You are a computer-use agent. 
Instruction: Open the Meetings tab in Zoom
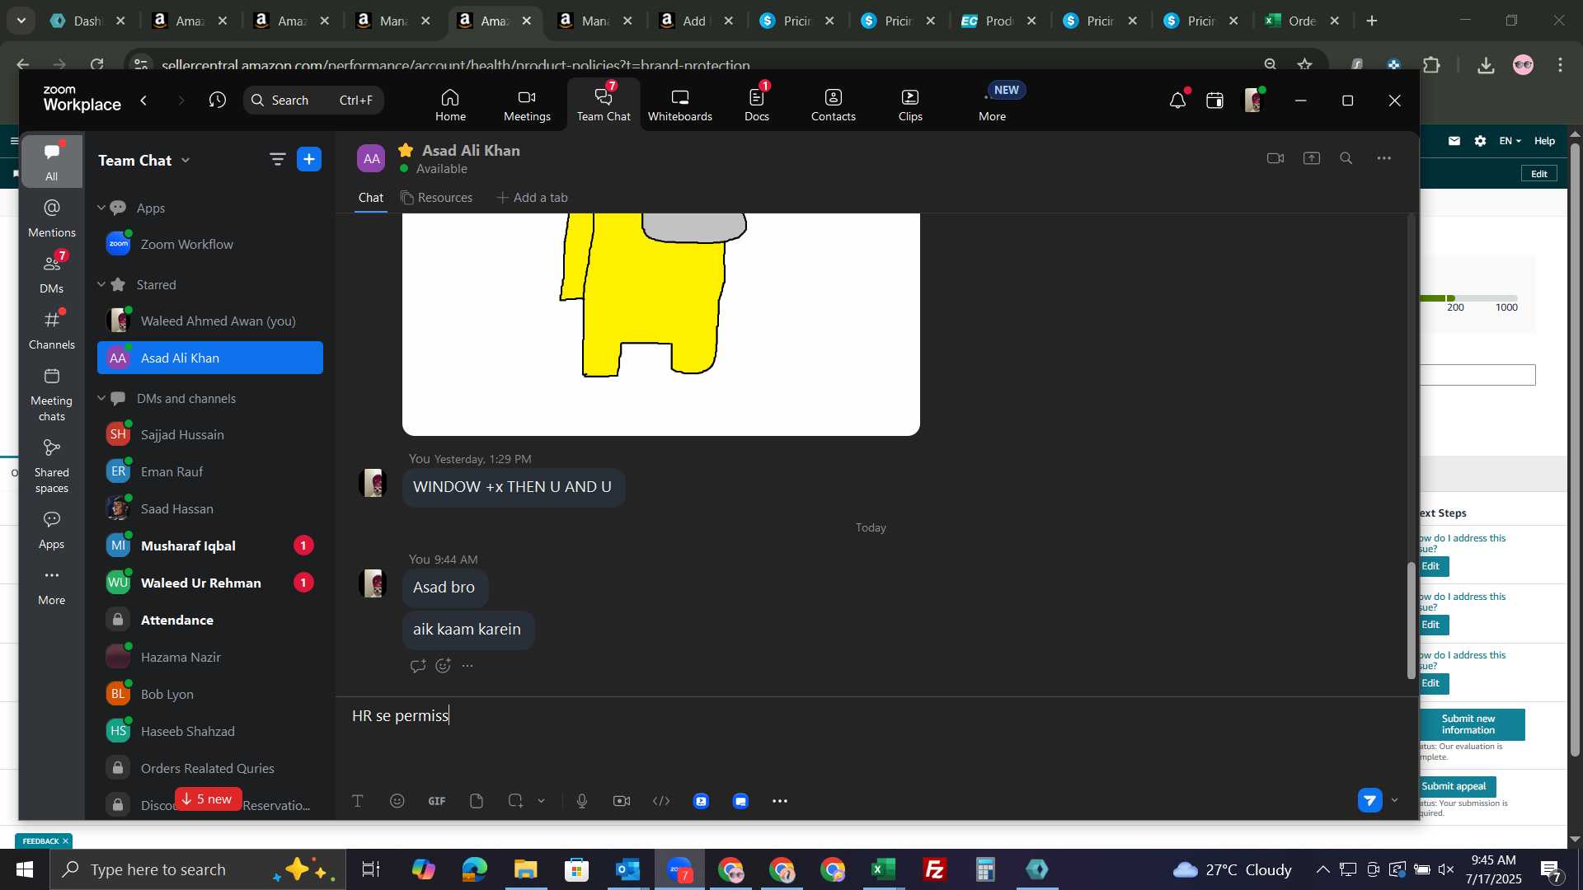[x=527, y=105]
